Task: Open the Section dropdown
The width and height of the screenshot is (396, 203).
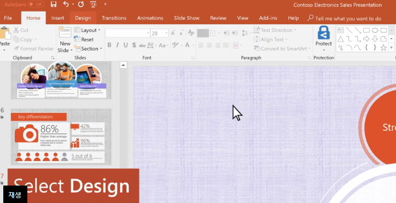Action: click(88, 49)
